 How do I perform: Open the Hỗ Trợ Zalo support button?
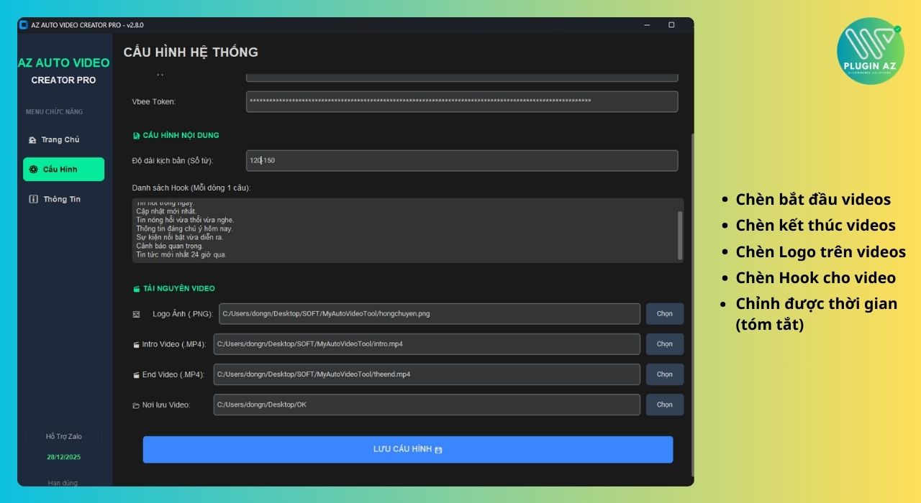click(63, 436)
